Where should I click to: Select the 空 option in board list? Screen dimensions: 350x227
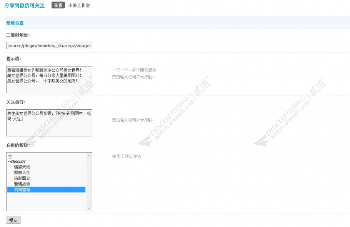10,156
